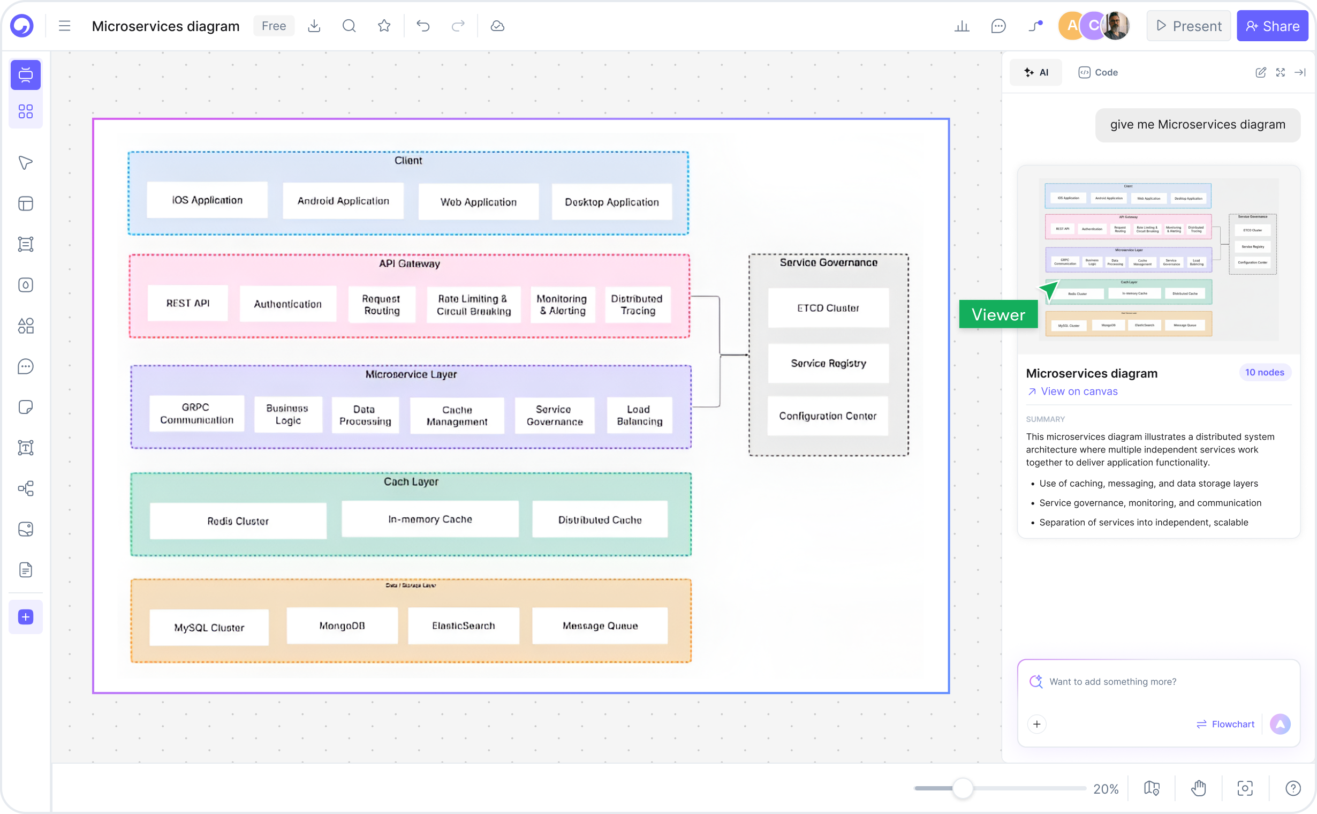Toggle the hand pan tool
Viewport: 1317px width, 814px height.
1199,789
